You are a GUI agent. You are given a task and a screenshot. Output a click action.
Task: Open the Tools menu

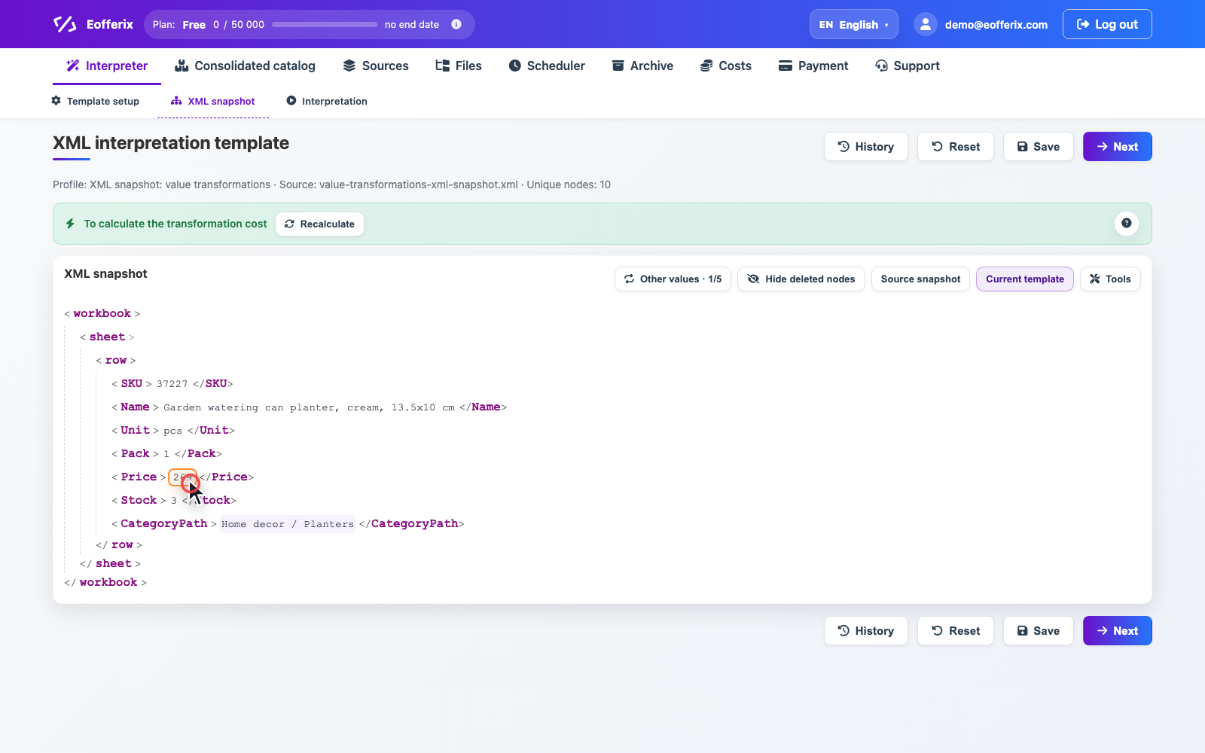click(1110, 279)
